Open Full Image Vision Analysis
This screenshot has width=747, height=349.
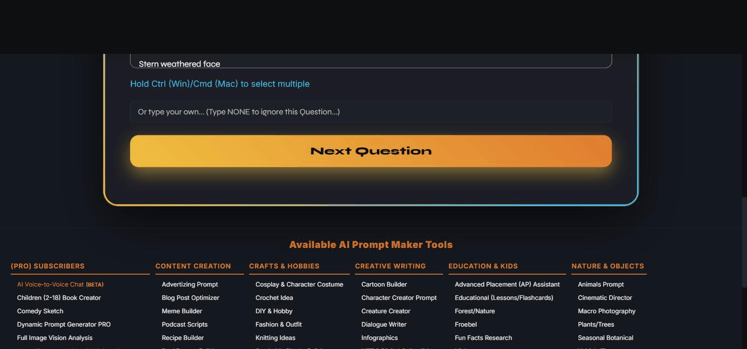click(x=55, y=338)
